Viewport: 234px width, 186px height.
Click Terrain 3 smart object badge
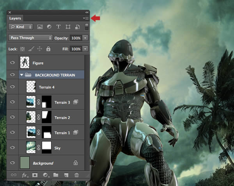pos(76,102)
